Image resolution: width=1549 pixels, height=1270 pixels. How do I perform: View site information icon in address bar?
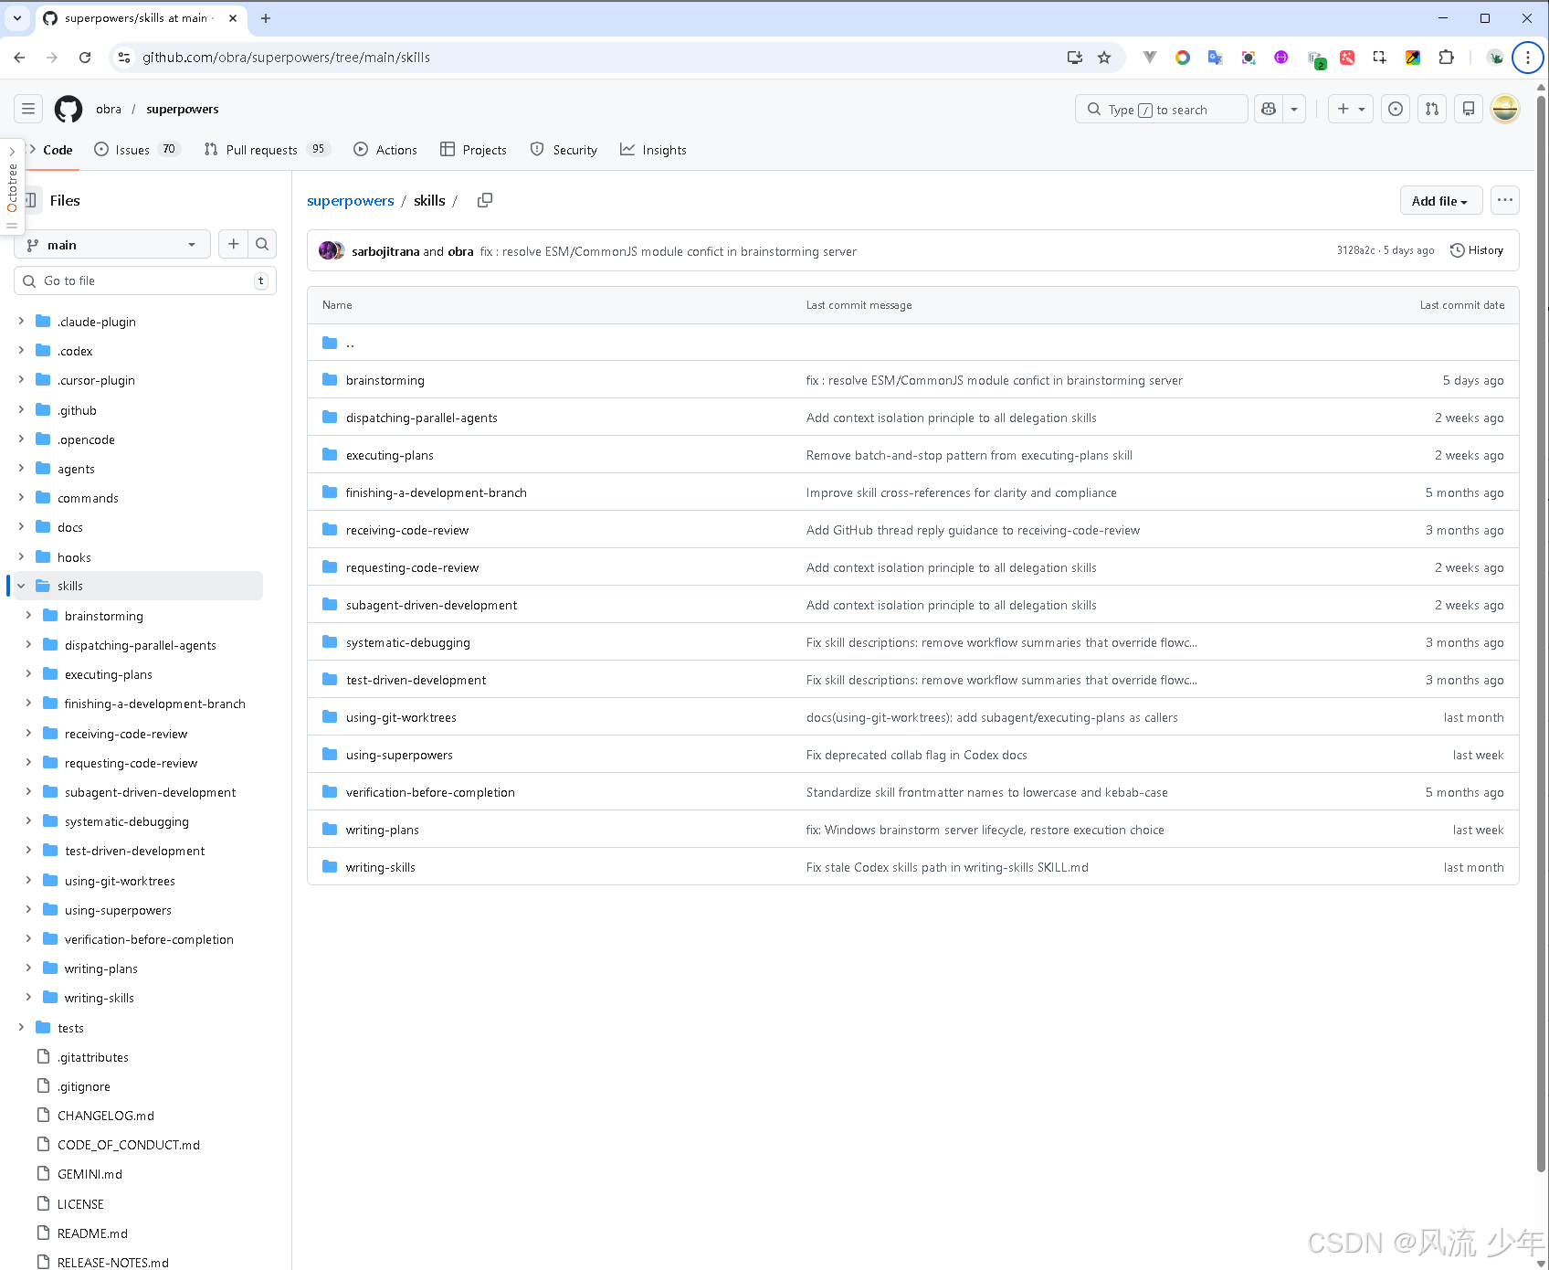123,58
